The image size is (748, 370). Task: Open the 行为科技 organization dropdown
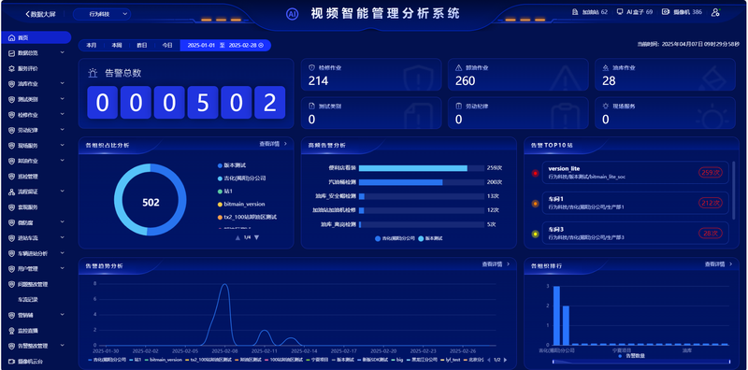[102, 14]
